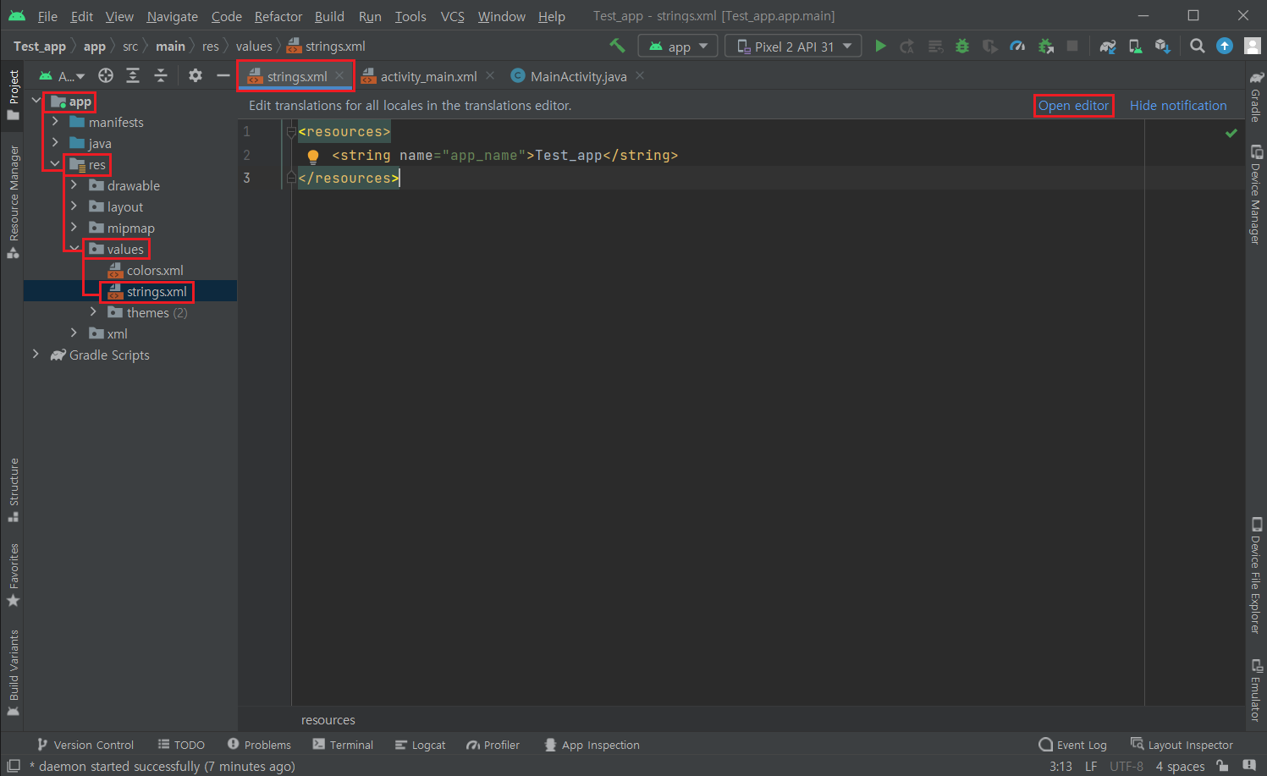The width and height of the screenshot is (1267, 776).
Task: Expand the java folder chevron
Action: (x=55, y=143)
